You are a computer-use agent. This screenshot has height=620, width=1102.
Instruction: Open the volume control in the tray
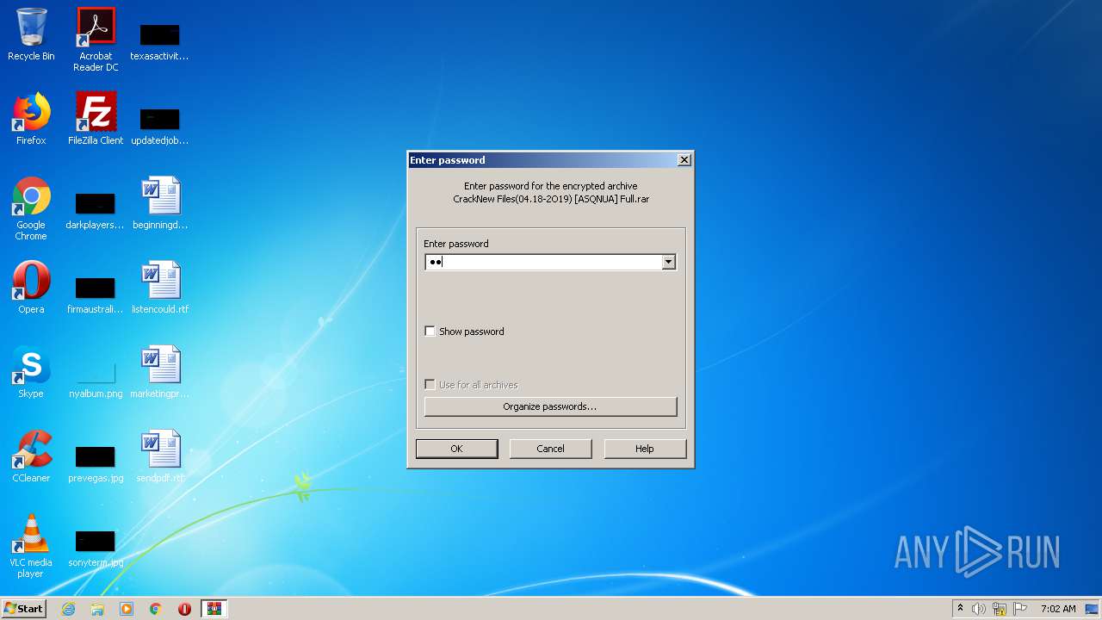coord(979,609)
